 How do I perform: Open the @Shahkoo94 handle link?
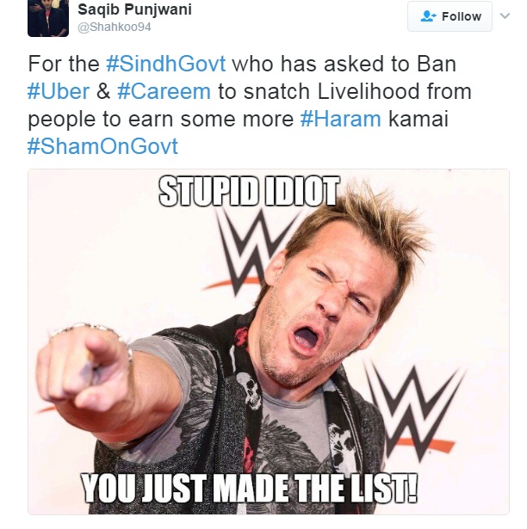pyautogui.click(x=115, y=27)
